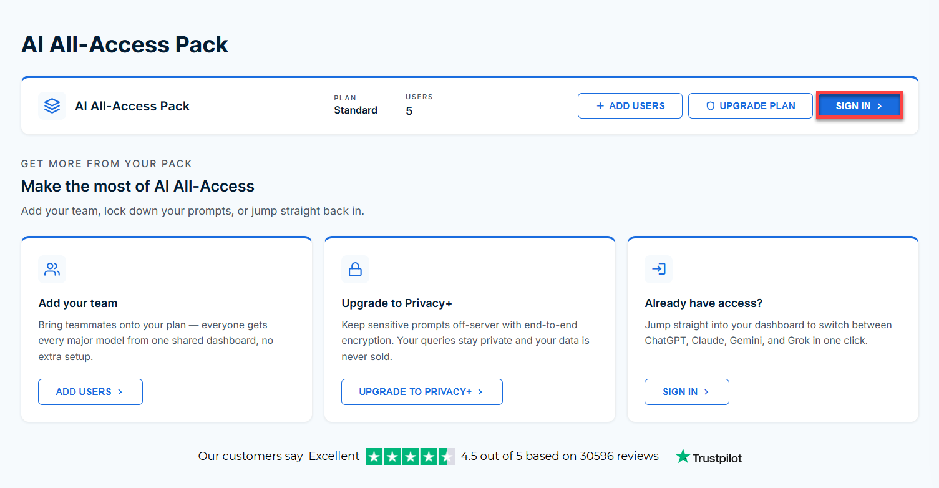
Task: Click UPGRADE PLAN button with shield icon
Action: pyautogui.click(x=751, y=106)
